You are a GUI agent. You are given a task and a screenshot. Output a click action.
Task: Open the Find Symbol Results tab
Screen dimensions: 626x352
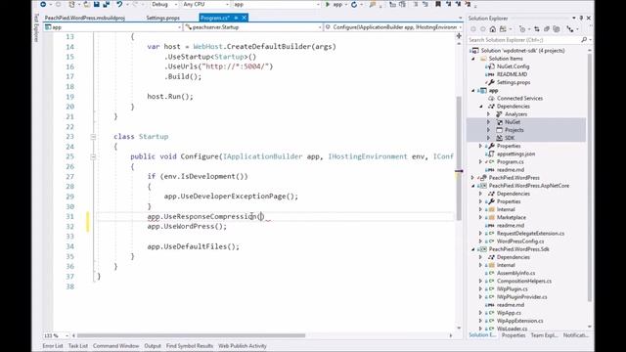coord(189,346)
